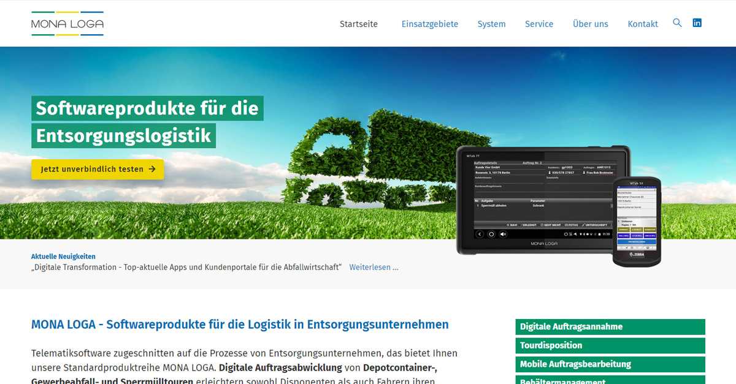Open the 'Weiterlesen ...' news link
The image size is (736, 384).
374,267
